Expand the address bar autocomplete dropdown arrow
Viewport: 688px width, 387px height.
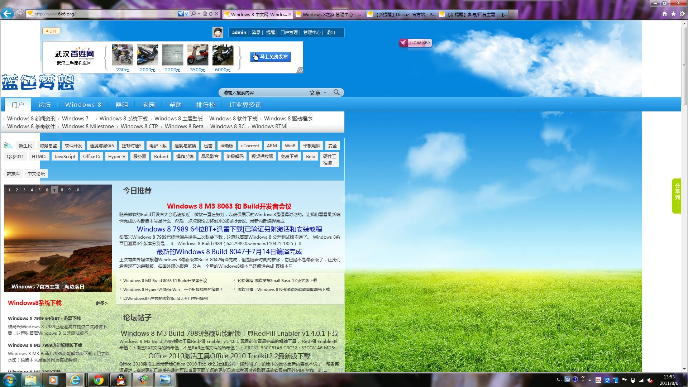tap(199, 14)
